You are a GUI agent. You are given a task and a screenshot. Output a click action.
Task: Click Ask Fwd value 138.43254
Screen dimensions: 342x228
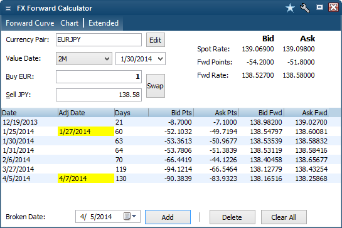pos(311,169)
